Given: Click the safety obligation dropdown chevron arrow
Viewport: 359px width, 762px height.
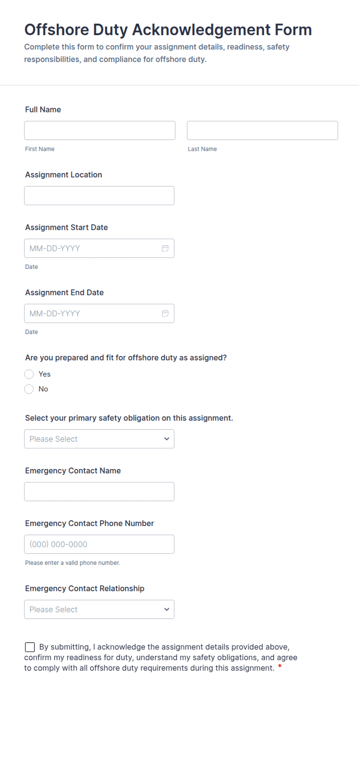Looking at the screenshot, I should (167, 439).
